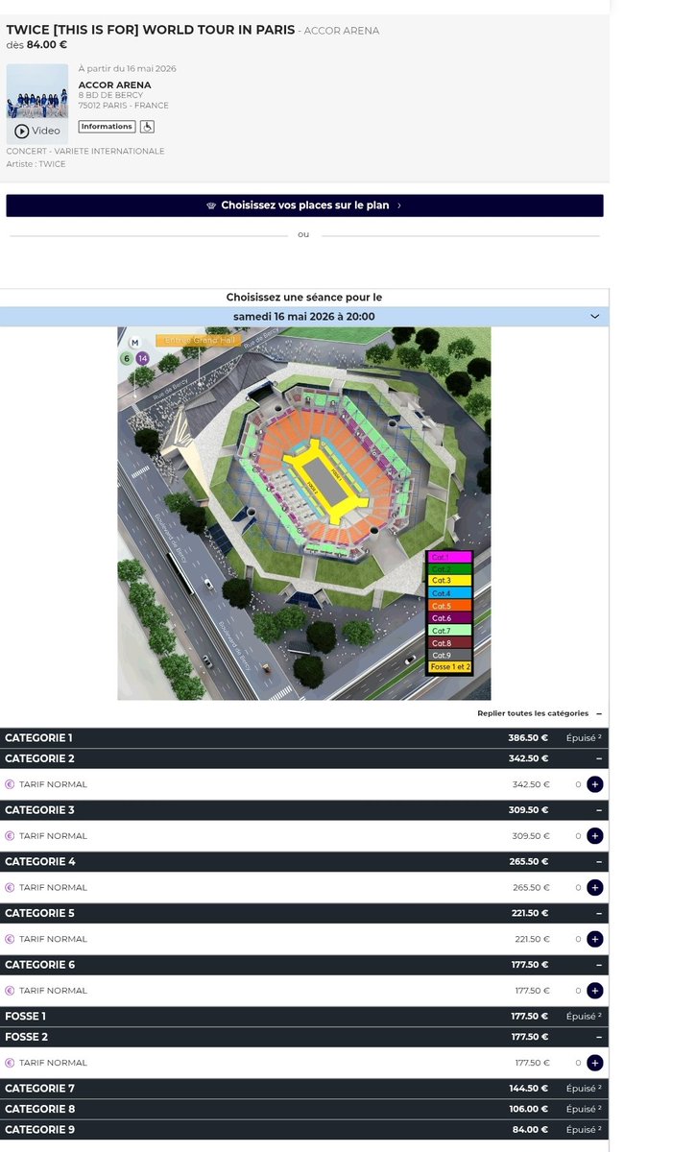Click the Cat.1 magenta legend swatch

450,557
